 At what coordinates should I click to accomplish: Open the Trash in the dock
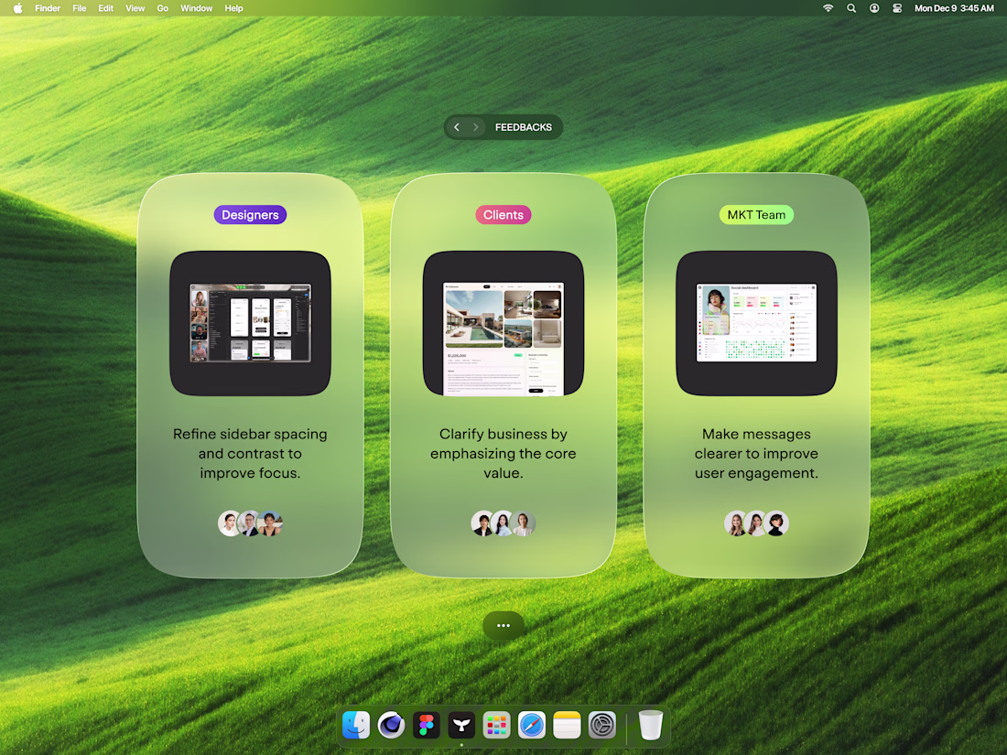pos(651,726)
